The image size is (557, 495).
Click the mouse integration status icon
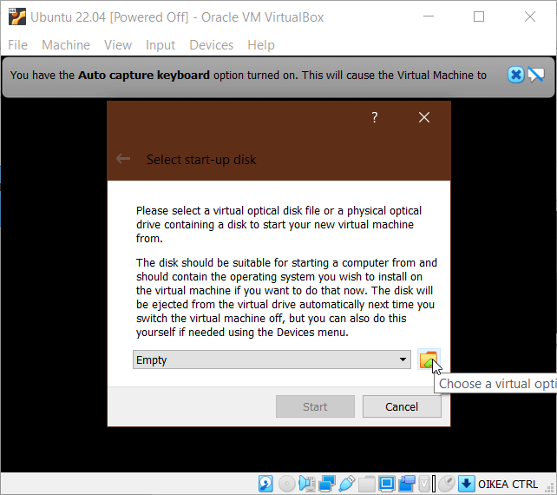447,484
